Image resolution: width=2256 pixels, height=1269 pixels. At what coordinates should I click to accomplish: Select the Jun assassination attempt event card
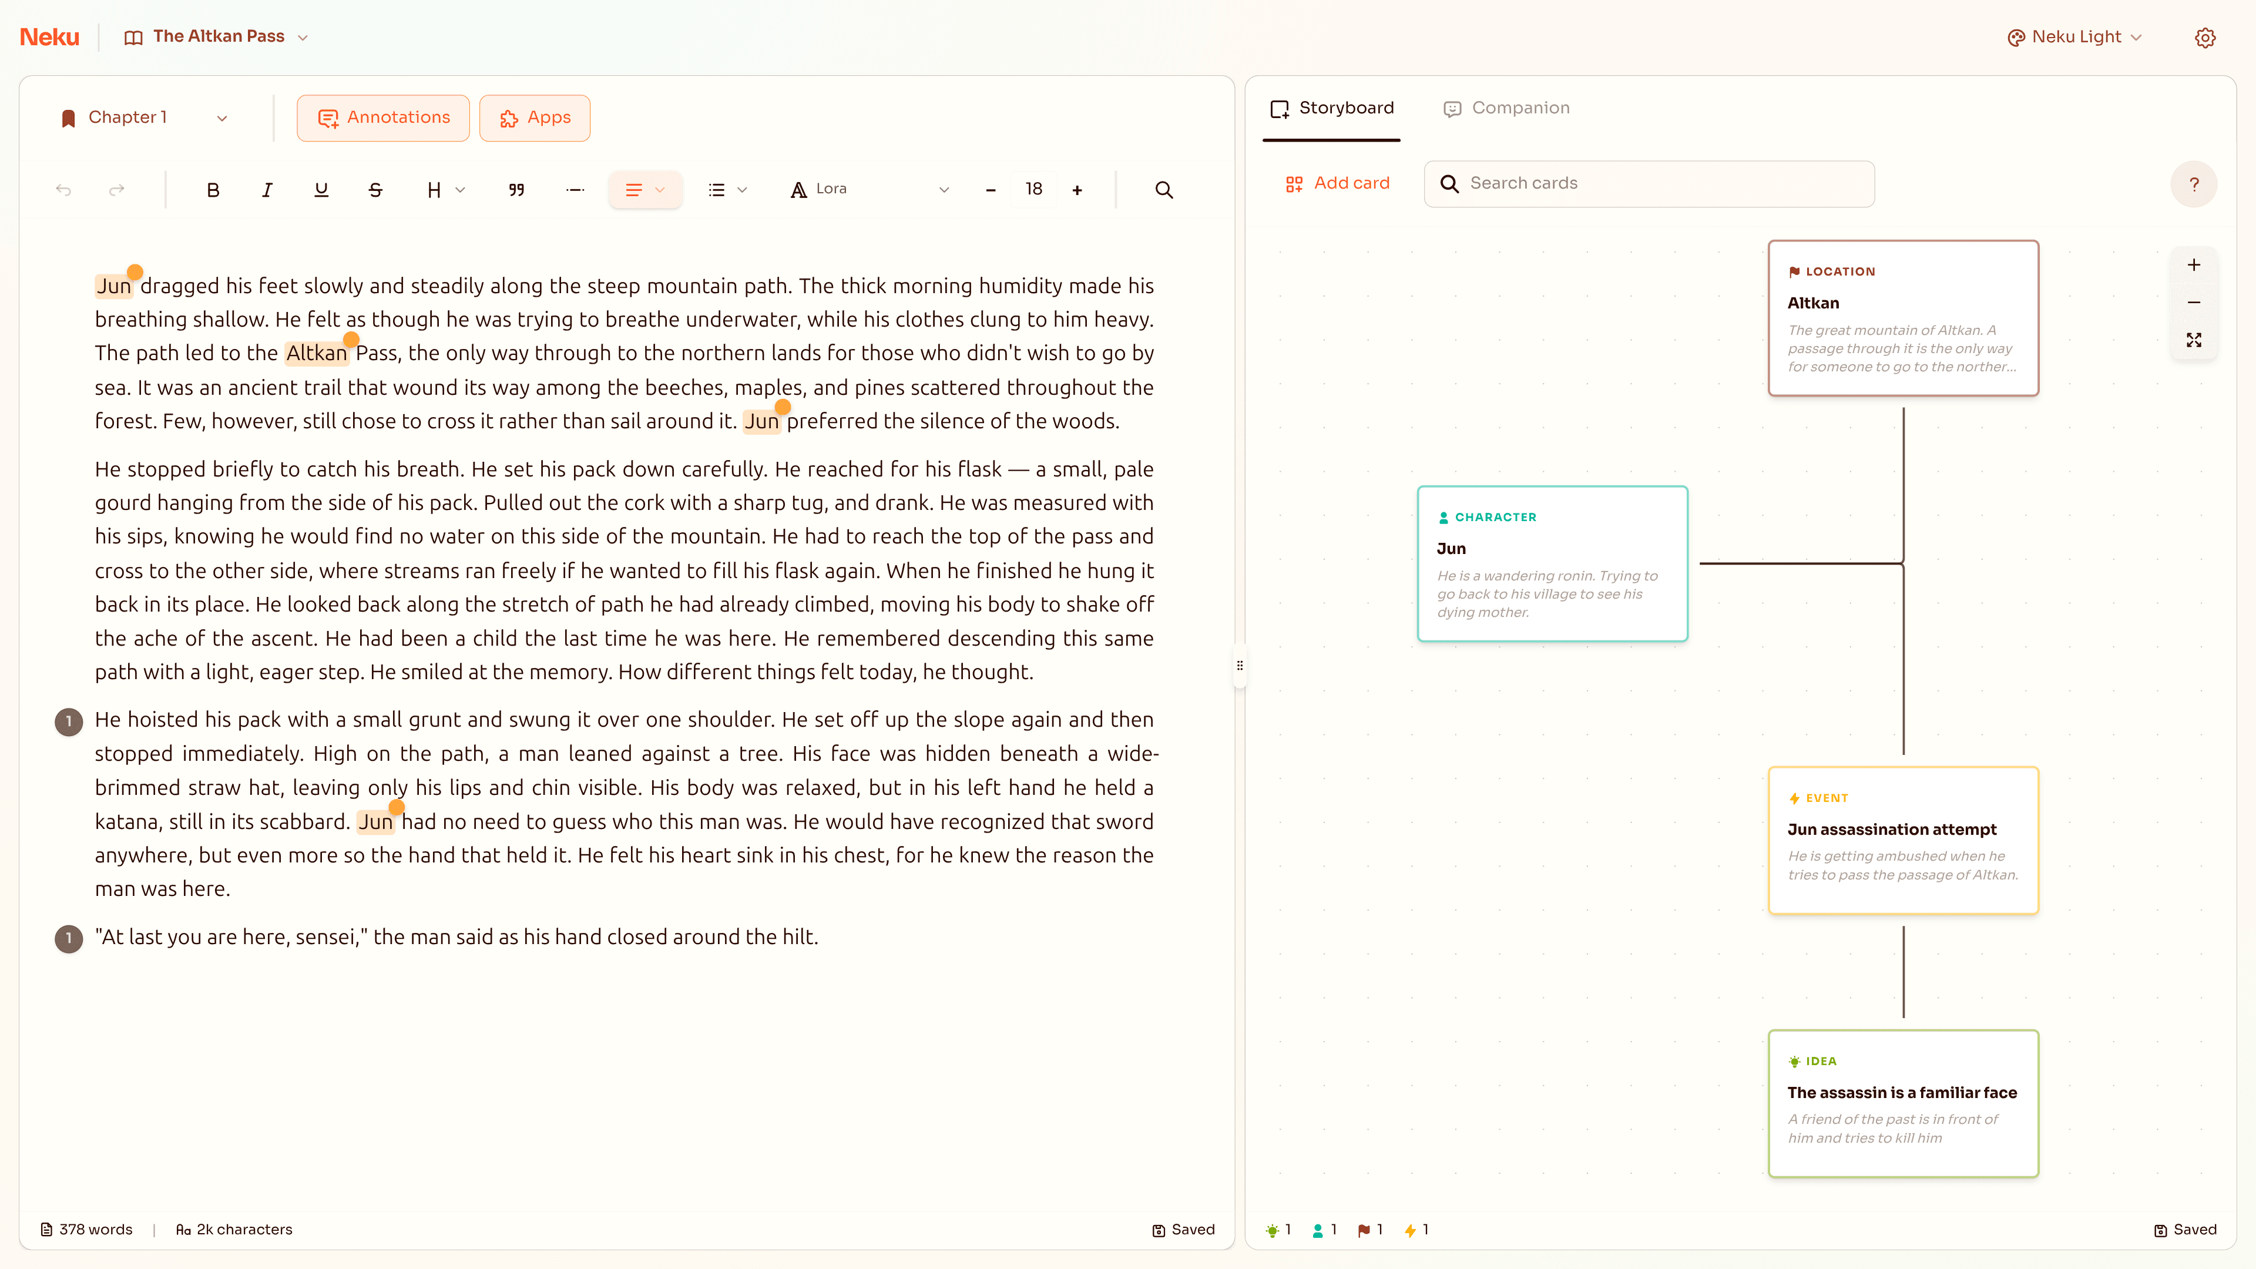click(x=1903, y=841)
